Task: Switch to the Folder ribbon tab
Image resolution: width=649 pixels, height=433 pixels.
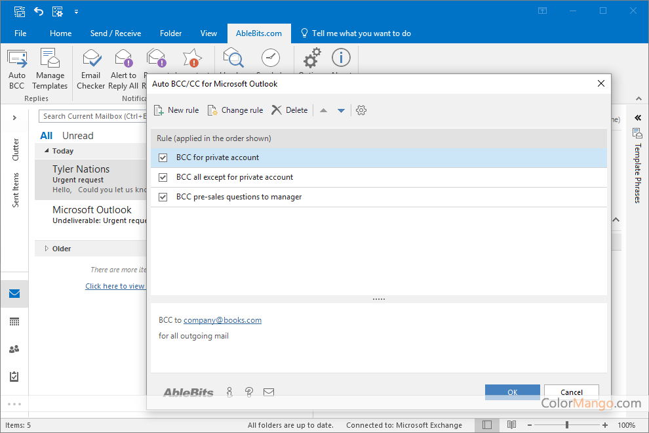Action: (x=171, y=33)
